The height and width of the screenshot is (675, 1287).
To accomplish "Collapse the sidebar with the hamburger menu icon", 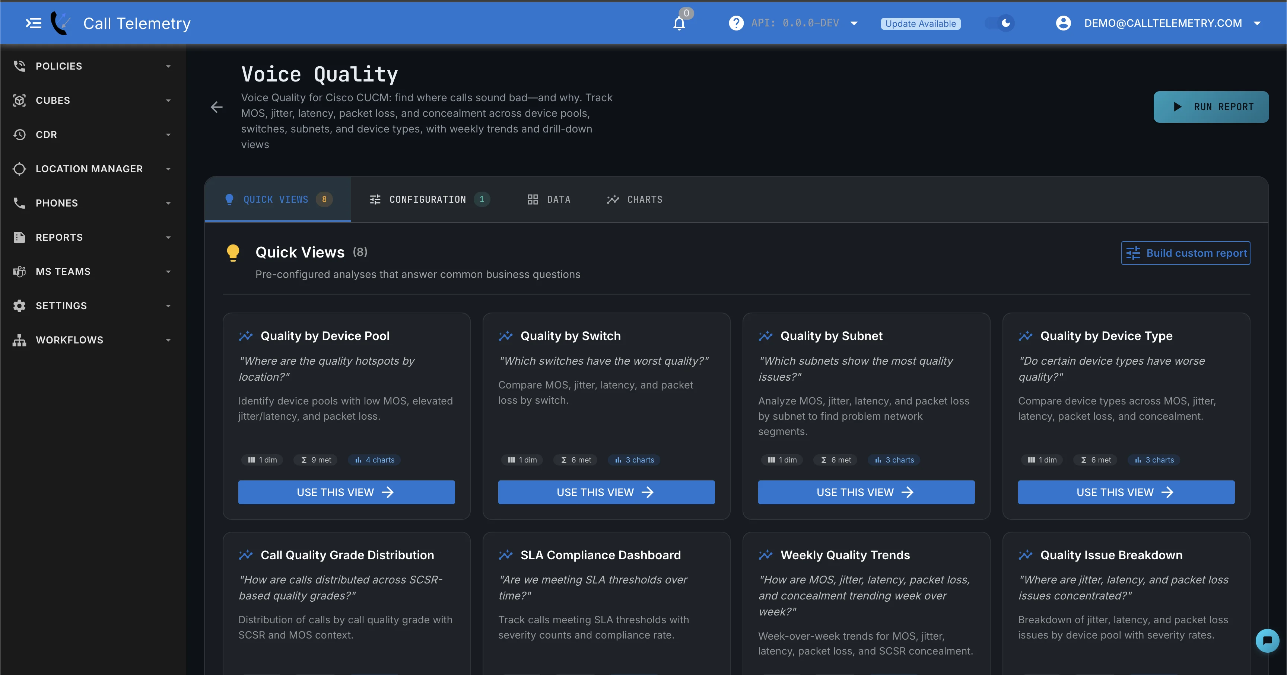I will (34, 23).
